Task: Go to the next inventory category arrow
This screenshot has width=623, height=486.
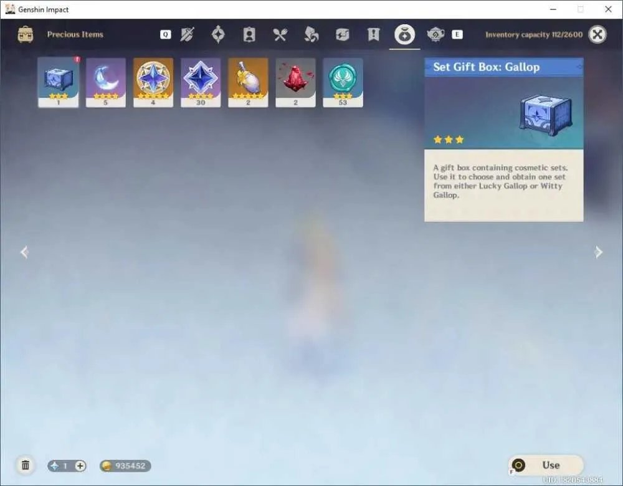Action: tap(598, 252)
